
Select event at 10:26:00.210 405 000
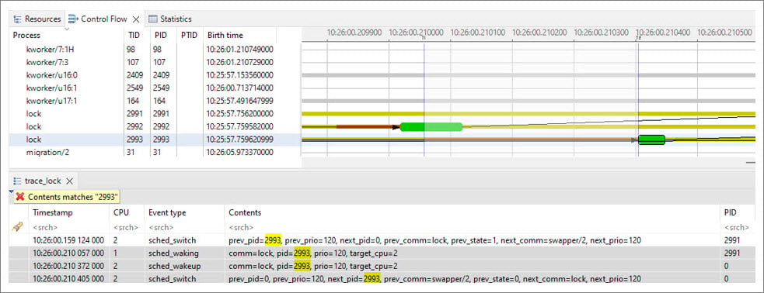(382, 278)
